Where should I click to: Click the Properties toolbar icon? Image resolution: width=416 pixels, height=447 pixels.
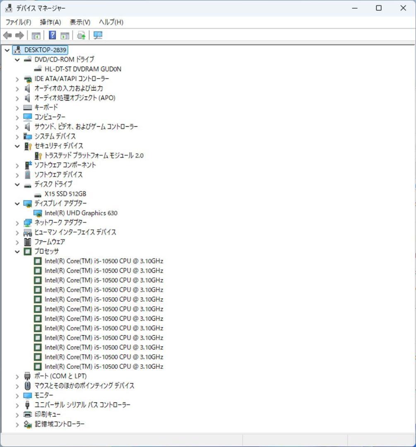click(65, 35)
